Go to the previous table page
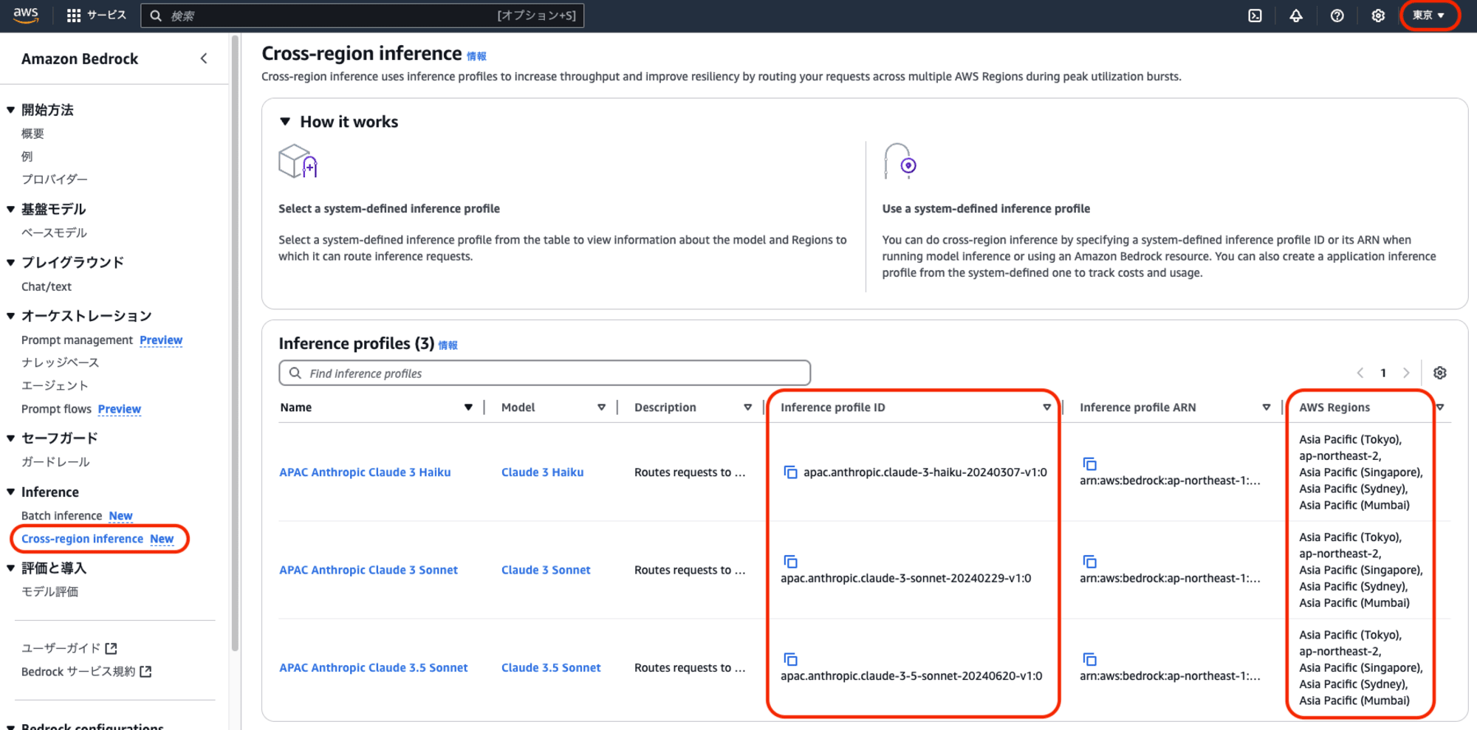Screen dimensions: 1477x730 click(x=1360, y=373)
